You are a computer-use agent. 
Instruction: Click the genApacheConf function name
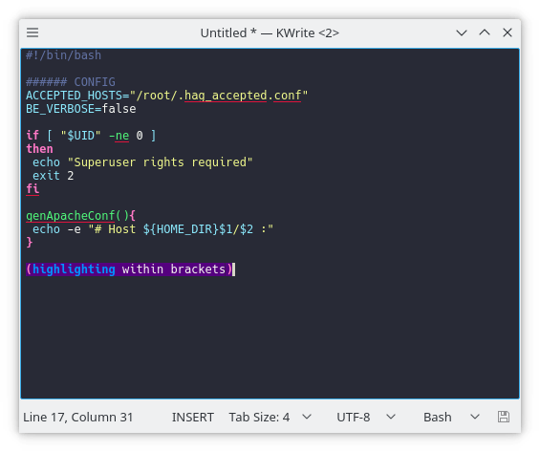(71, 216)
